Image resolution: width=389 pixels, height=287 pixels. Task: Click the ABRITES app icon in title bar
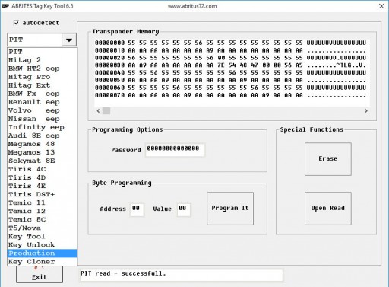tap(5, 6)
